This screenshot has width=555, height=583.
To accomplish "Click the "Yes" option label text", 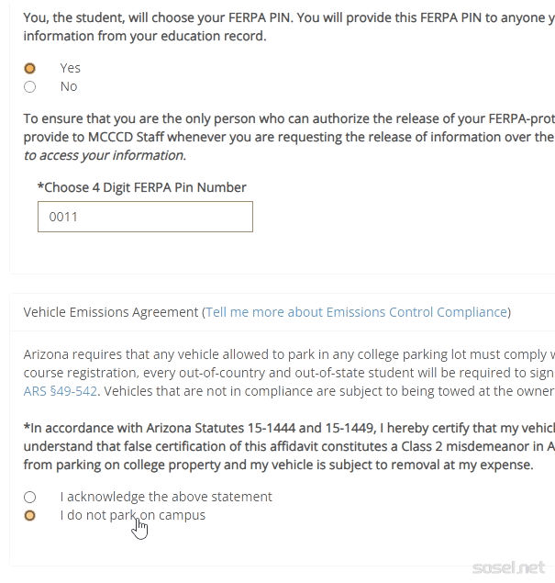I will (70, 68).
